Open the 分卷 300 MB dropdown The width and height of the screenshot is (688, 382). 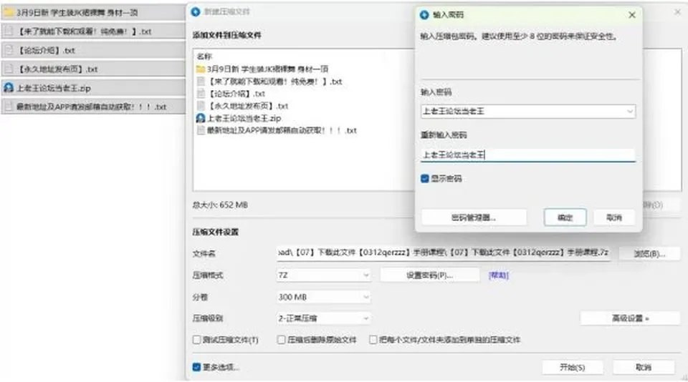click(323, 297)
